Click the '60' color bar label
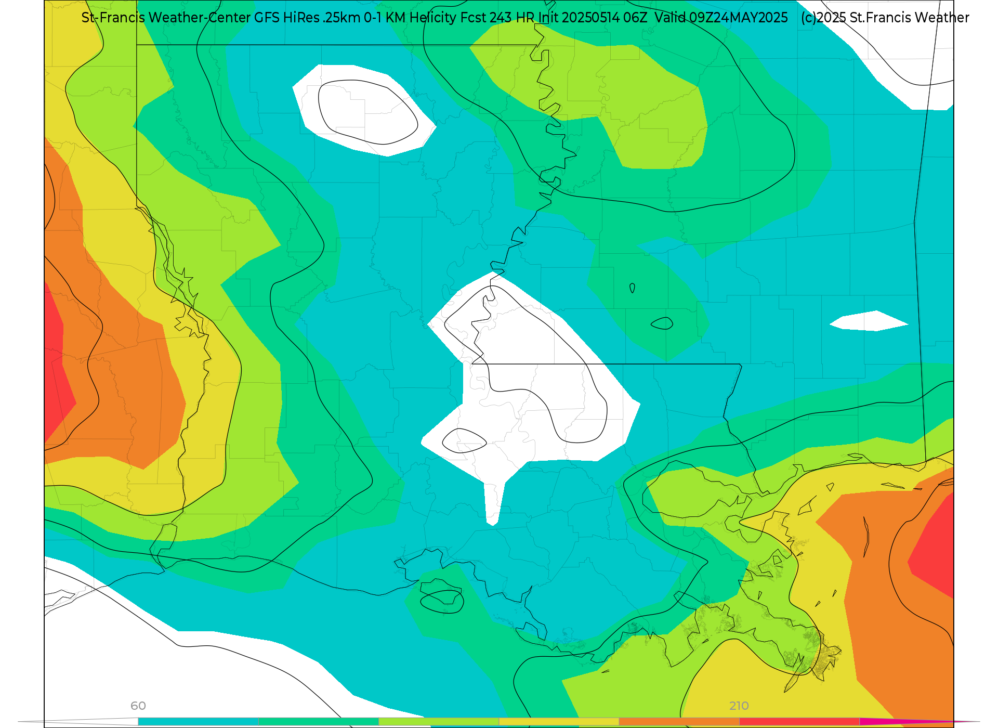The image size is (998, 728). [x=138, y=706]
